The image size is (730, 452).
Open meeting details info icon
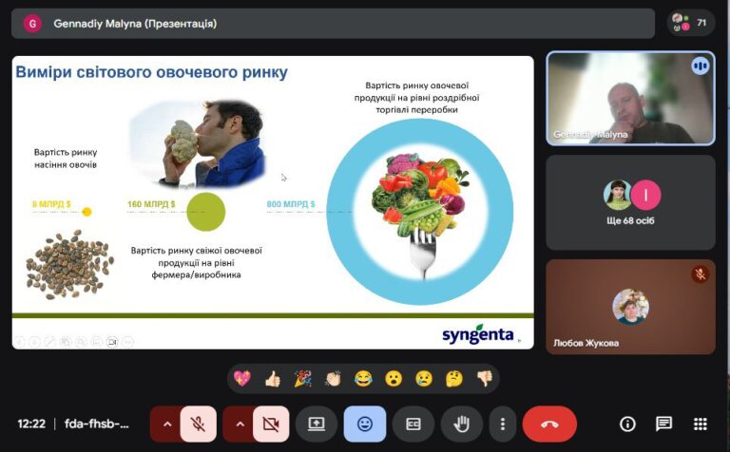(x=627, y=424)
